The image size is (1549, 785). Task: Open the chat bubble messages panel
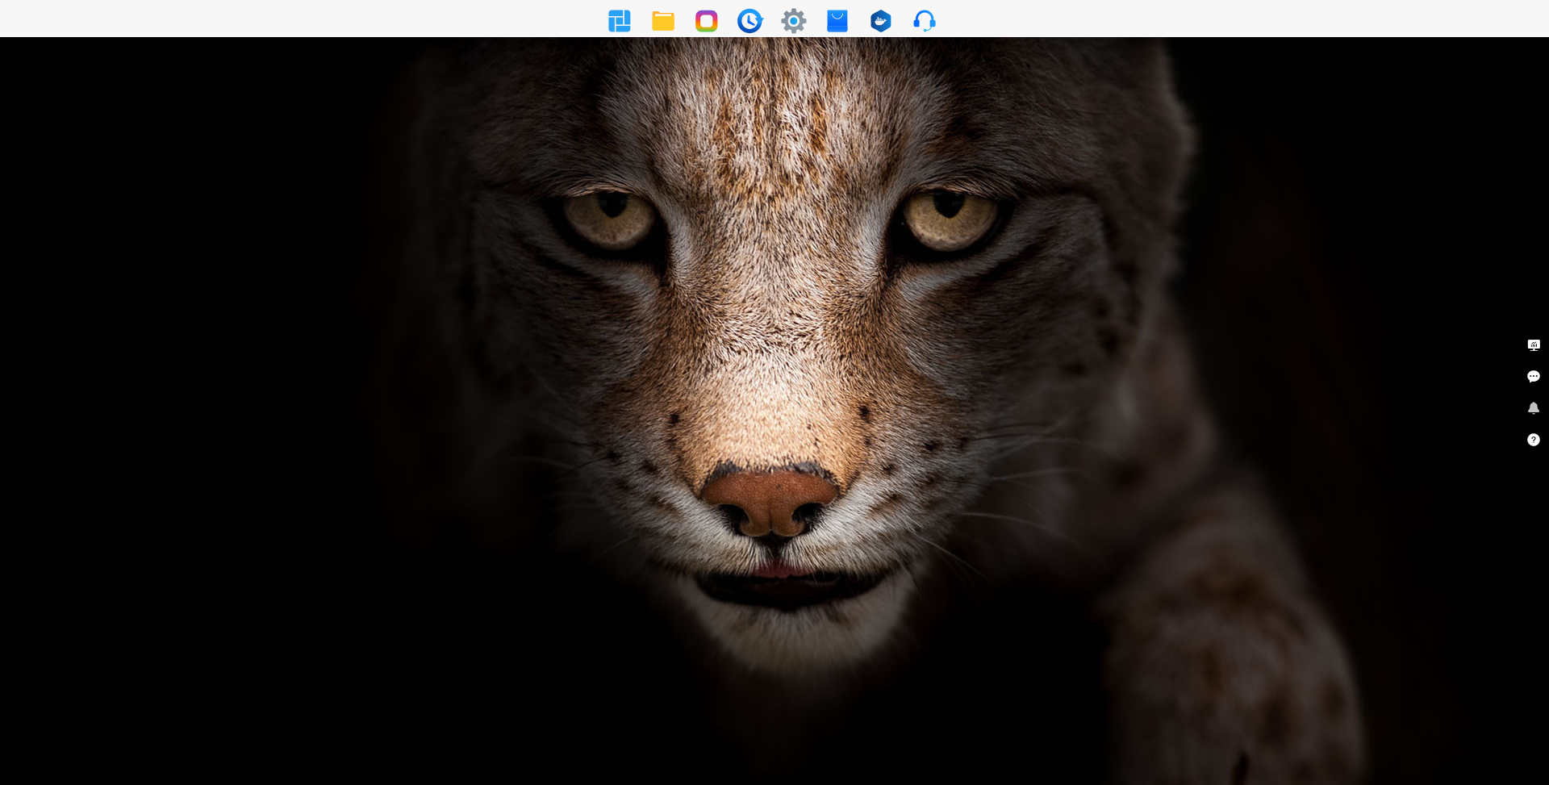1534,377
